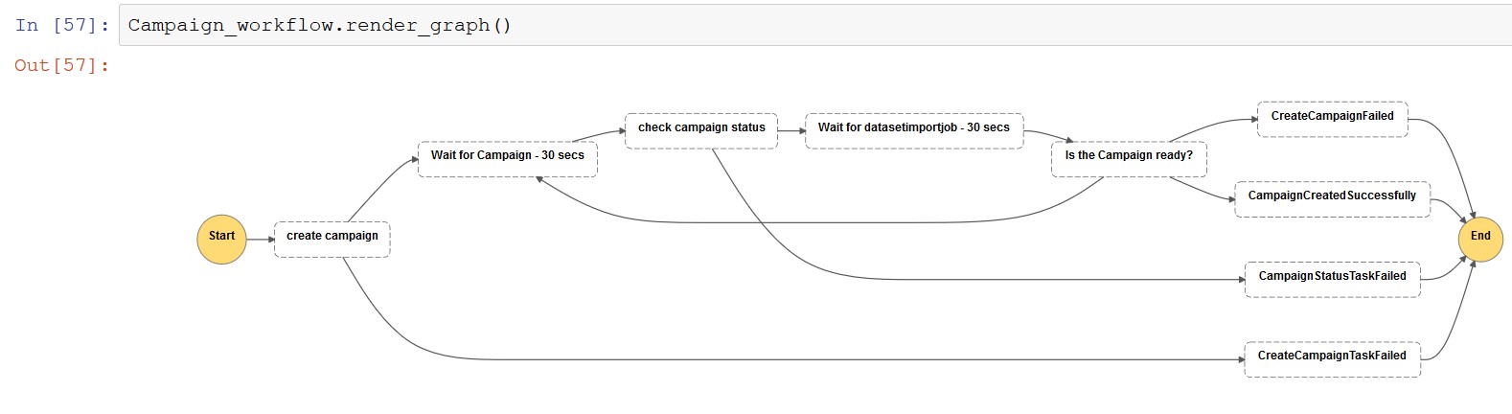The height and width of the screenshot is (414, 1512).
Task: Select the create campaign state node
Action: 332,239
